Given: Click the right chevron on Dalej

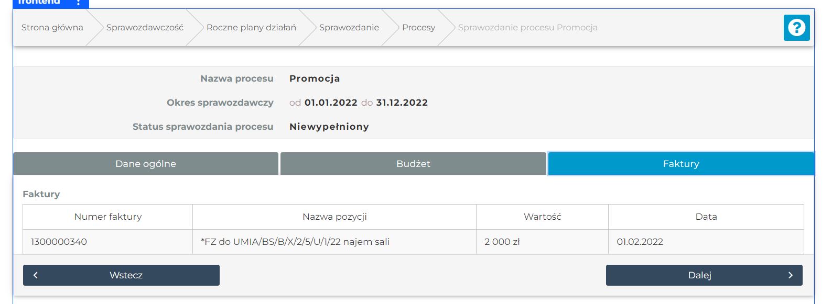Looking at the screenshot, I should [x=790, y=275].
